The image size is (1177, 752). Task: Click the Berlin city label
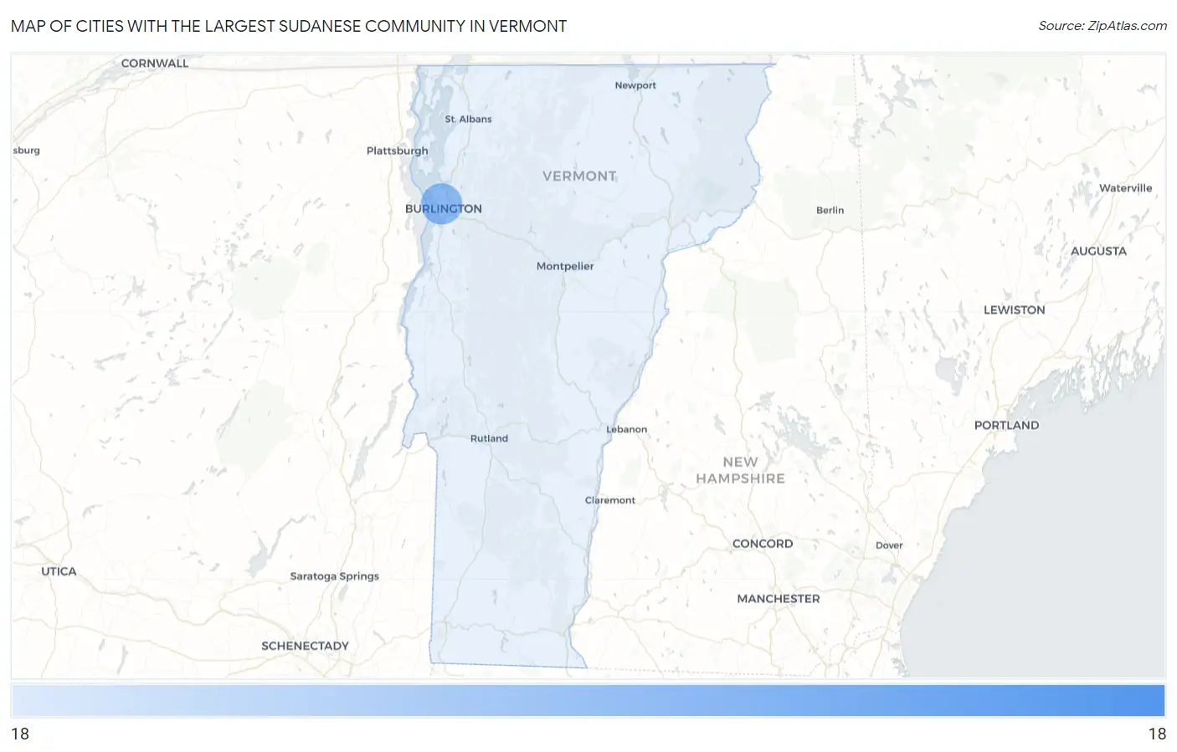point(830,210)
